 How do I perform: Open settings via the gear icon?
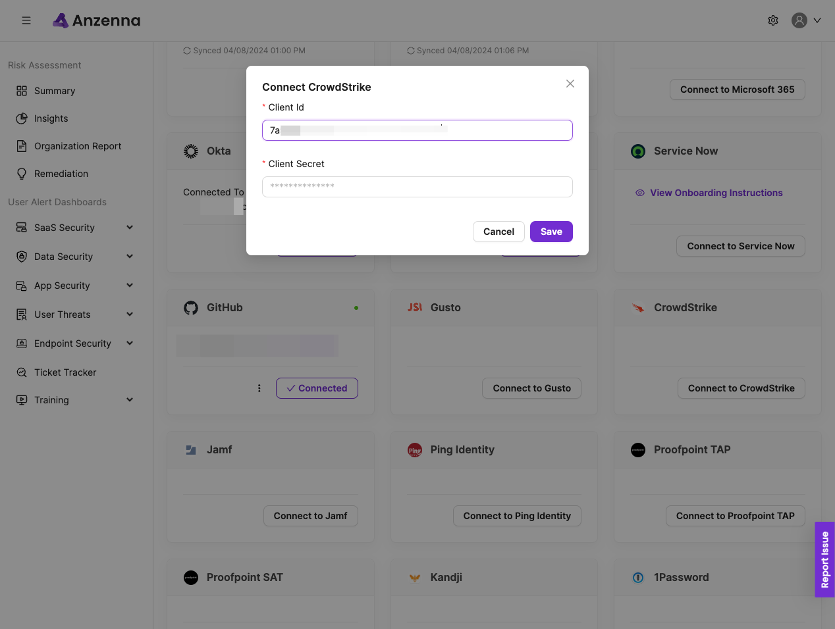[773, 20]
